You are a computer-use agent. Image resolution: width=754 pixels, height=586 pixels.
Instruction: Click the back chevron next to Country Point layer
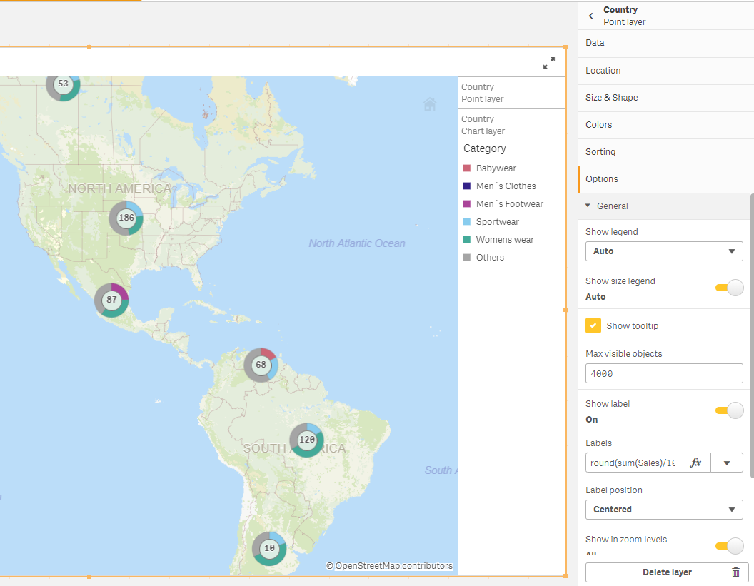[x=590, y=15]
